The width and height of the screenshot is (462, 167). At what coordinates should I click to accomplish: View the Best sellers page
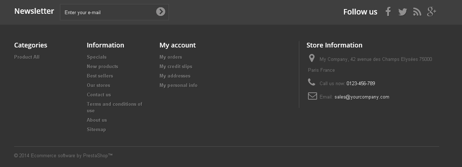100,76
